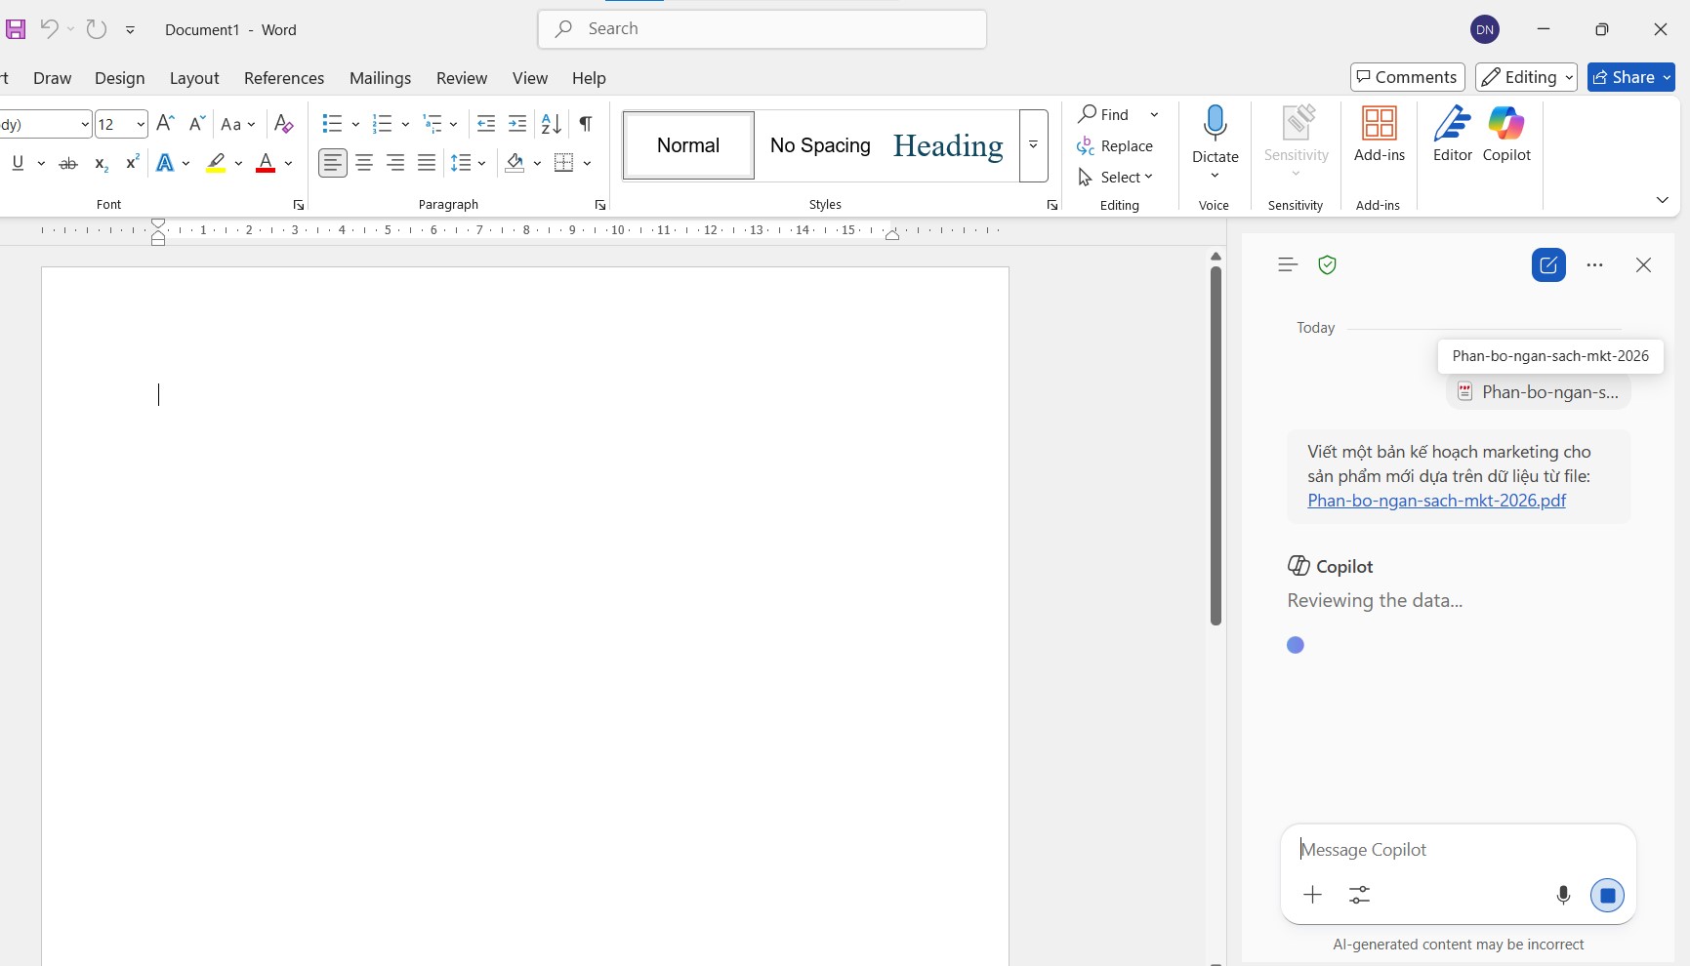Start a new Copilot chat
1690x966 pixels.
coord(1548,265)
